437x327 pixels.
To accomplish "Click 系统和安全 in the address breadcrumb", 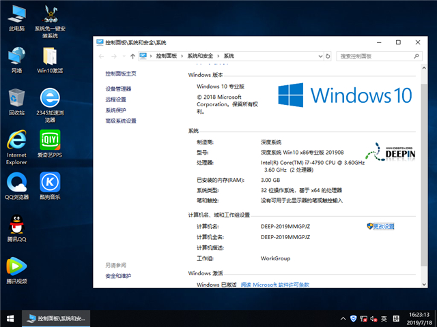I will (x=200, y=56).
